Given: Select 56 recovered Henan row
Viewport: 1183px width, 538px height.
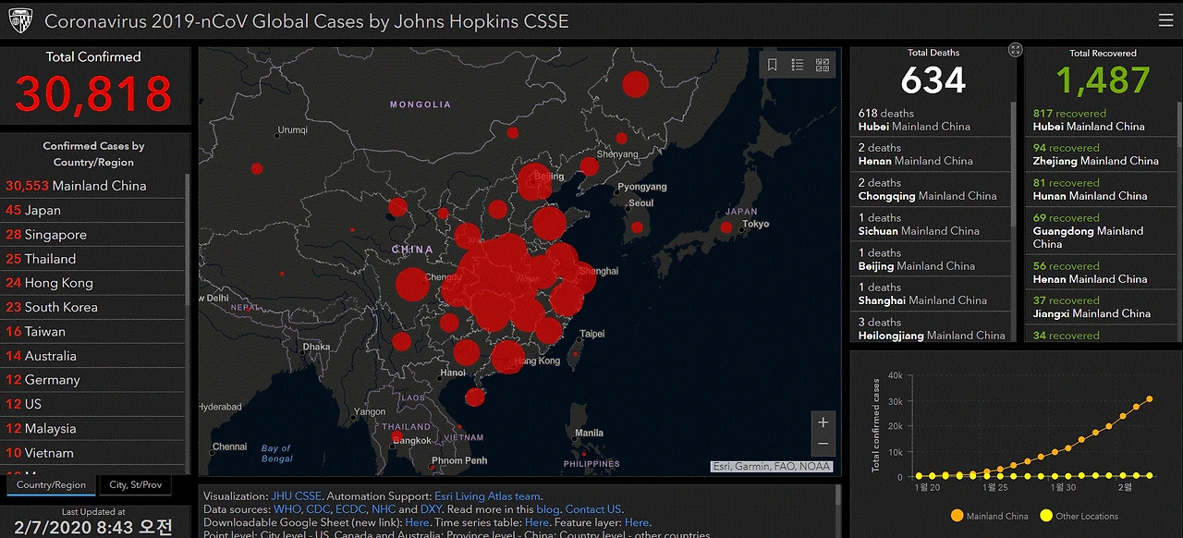Looking at the screenshot, I should point(1101,273).
